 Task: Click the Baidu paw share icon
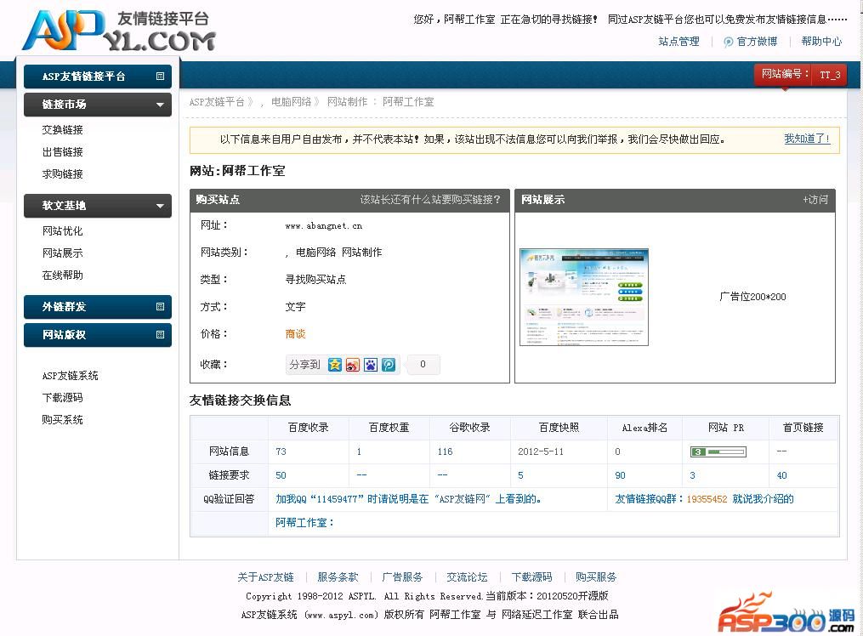click(371, 365)
